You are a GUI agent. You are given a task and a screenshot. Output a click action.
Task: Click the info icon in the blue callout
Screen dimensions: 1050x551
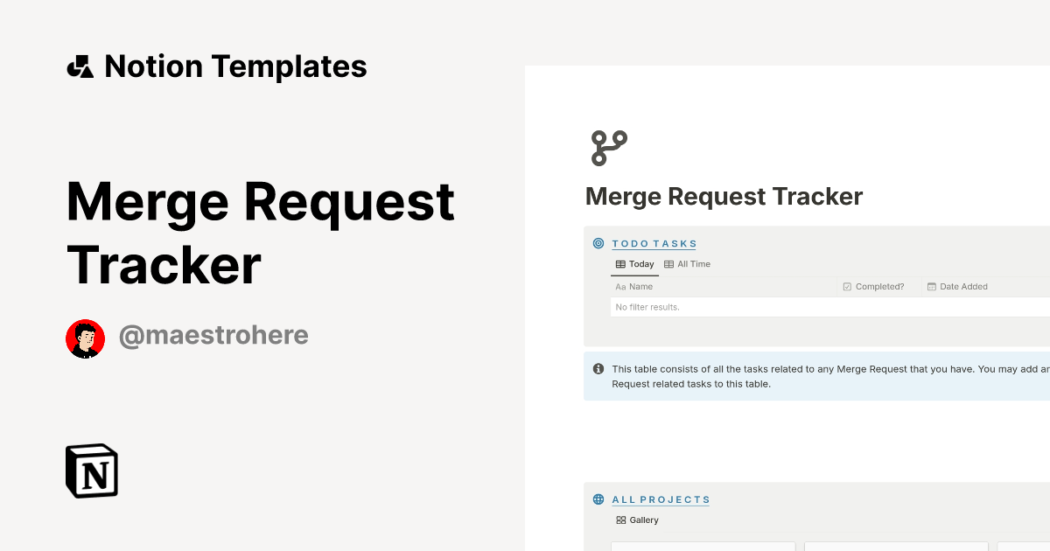pos(598,369)
